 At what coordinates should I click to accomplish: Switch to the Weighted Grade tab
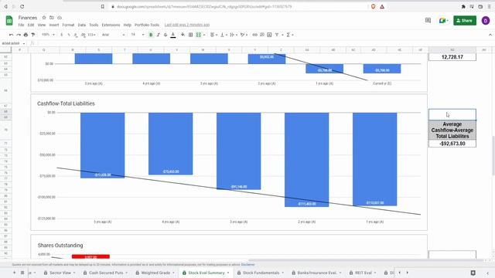pos(155,273)
